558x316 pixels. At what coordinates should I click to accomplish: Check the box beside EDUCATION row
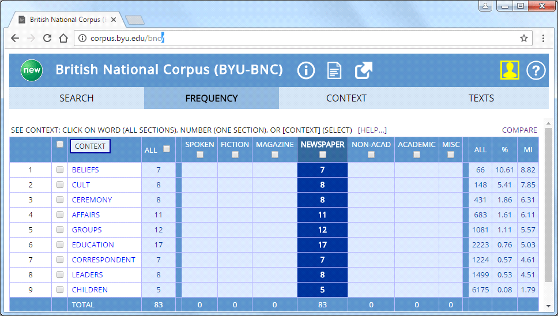tap(59, 245)
